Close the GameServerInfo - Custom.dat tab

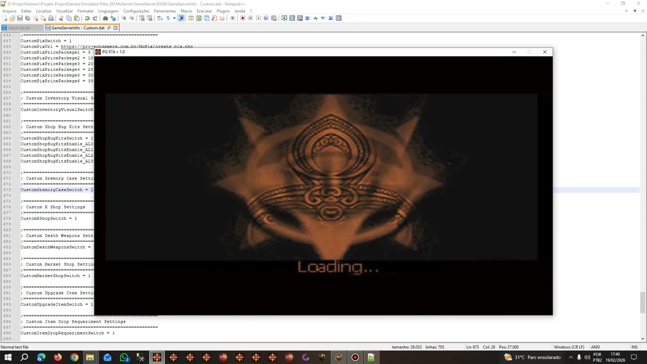(x=115, y=28)
